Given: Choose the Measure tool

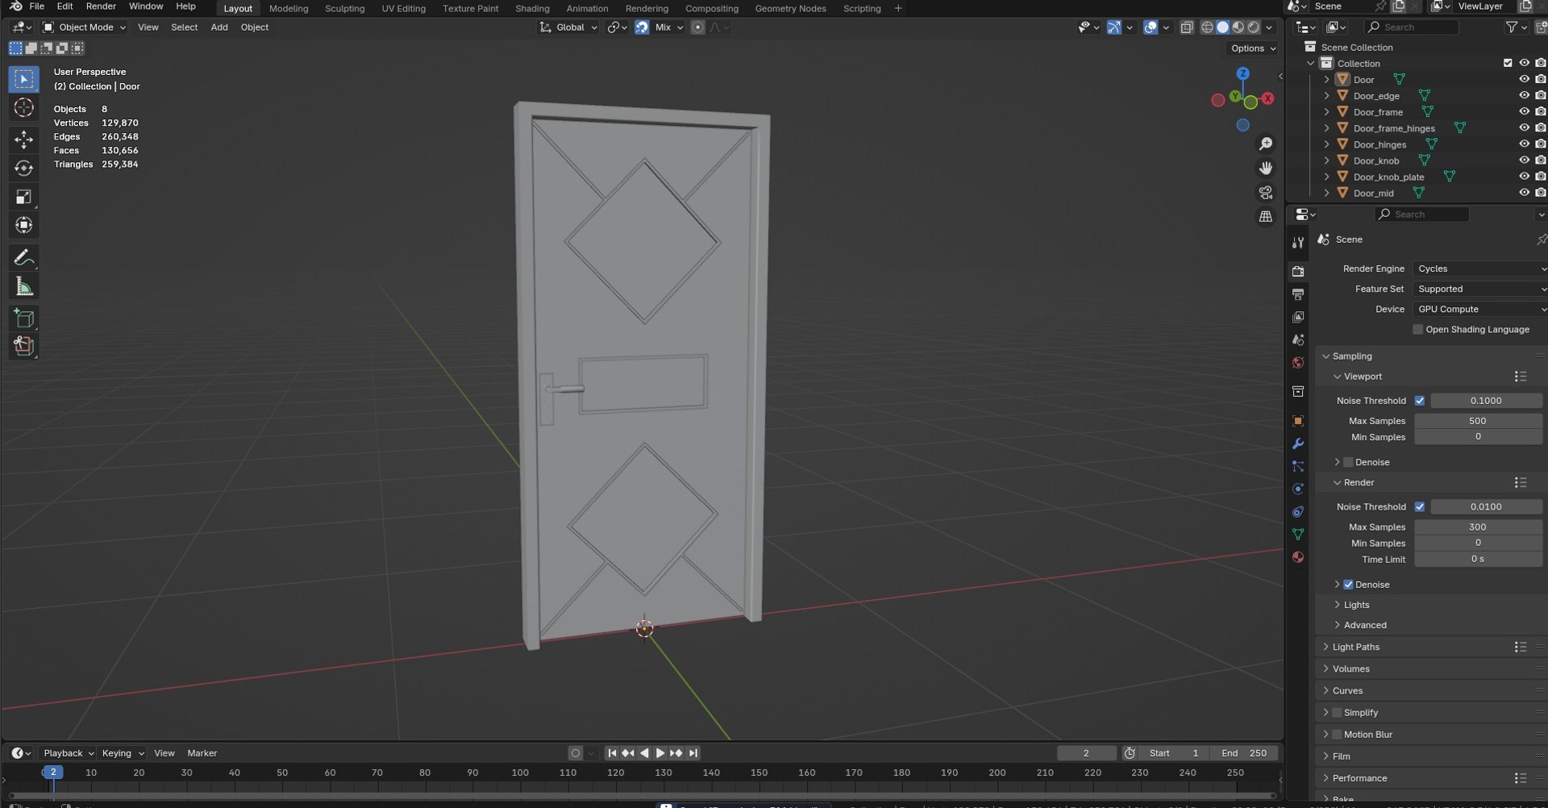Looking at the screenshot, I should point(23,286).
